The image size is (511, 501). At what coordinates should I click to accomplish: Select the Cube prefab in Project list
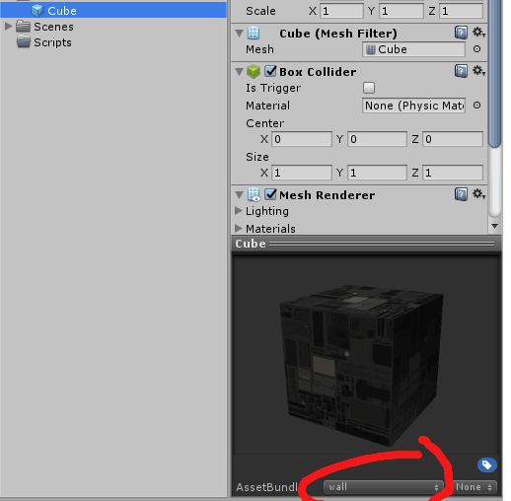[113, 11]
